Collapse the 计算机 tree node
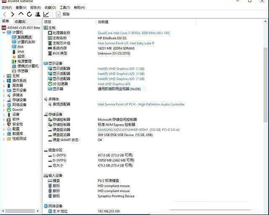The height and width of the screenshot is (215, 269). 4,32
